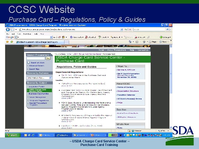199x149 pixels.
Task: Click Google toolbar Send to icon
Action: (x=136, y=37)
